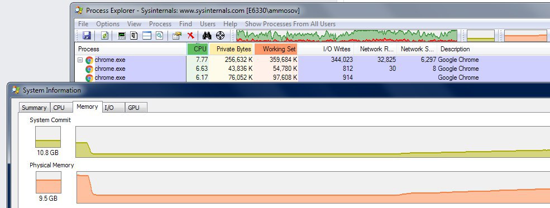Click the large System Commit history graph

tap(313, 142)
